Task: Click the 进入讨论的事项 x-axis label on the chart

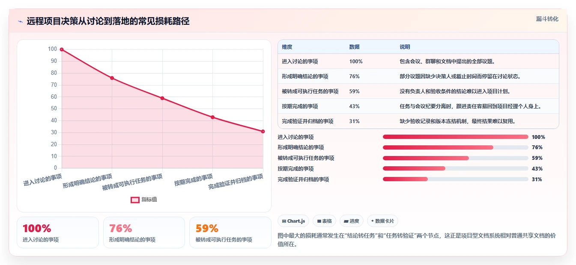Action: (42, 180)
